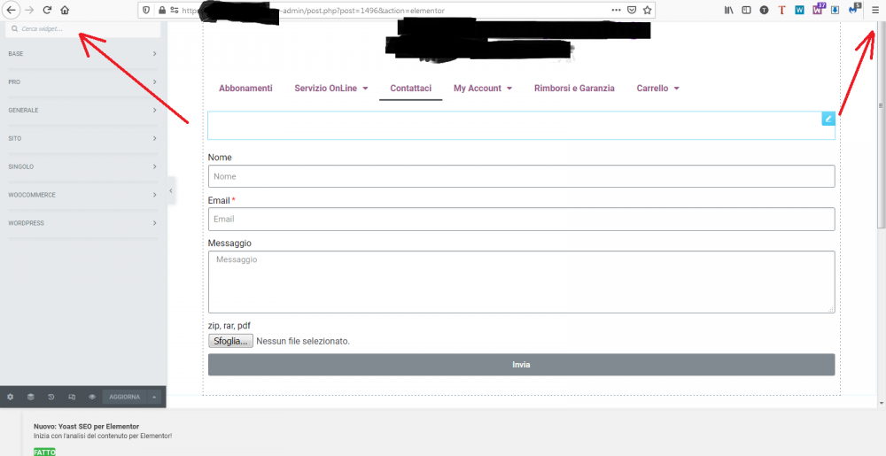Go forward in browser
Image resolution: width=886 pixels, height=456 pixels.
pos(30,10)
